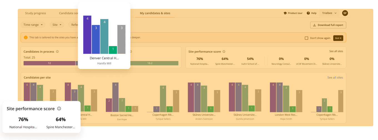This screenshot has width=378, height=140.
Task: Click See all sites in Site performance score
Action: coord(336,51)
